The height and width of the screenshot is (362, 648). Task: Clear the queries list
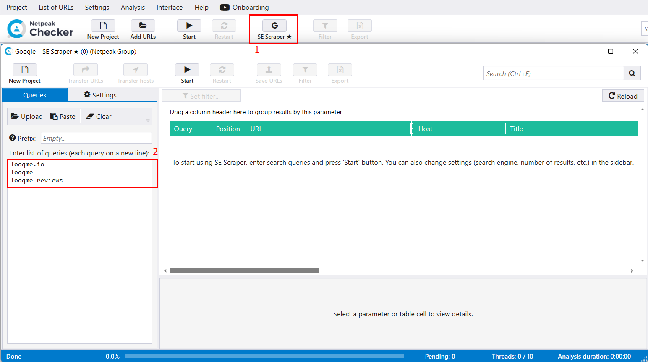[x=99, y=116]
